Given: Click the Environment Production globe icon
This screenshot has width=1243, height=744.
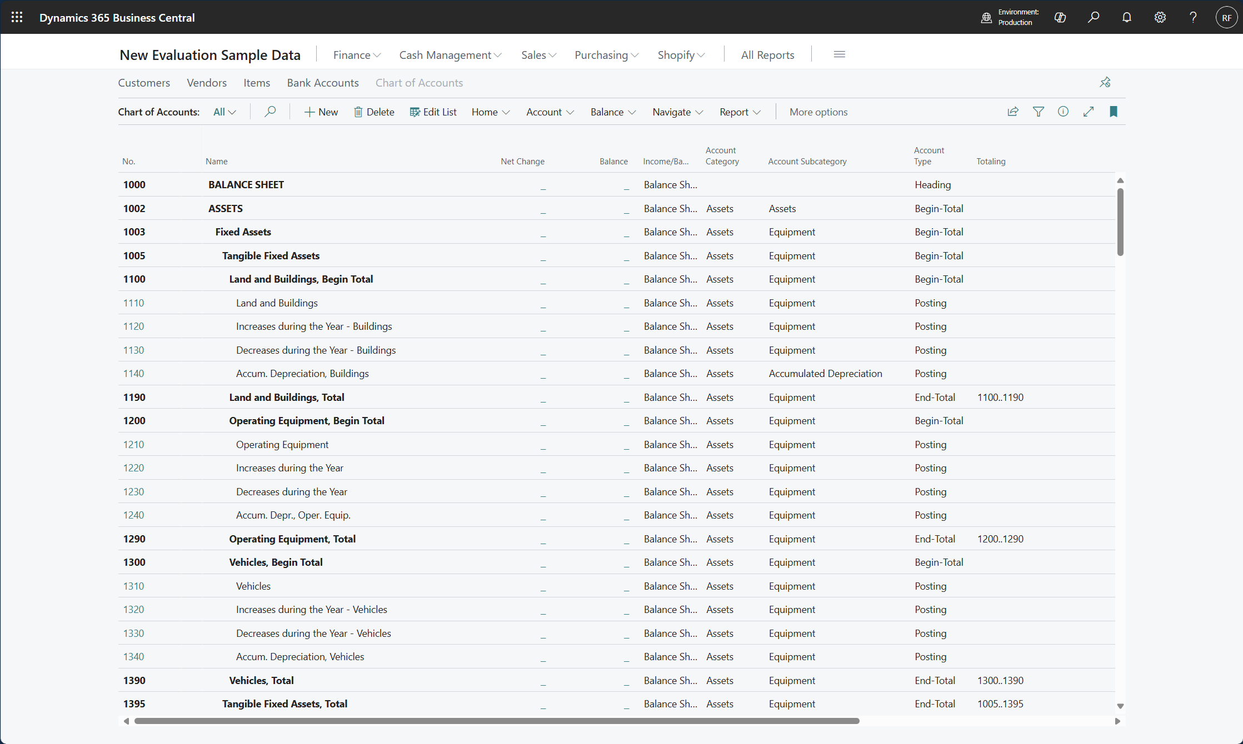Looking at the screenshot, I should [986, 18].
